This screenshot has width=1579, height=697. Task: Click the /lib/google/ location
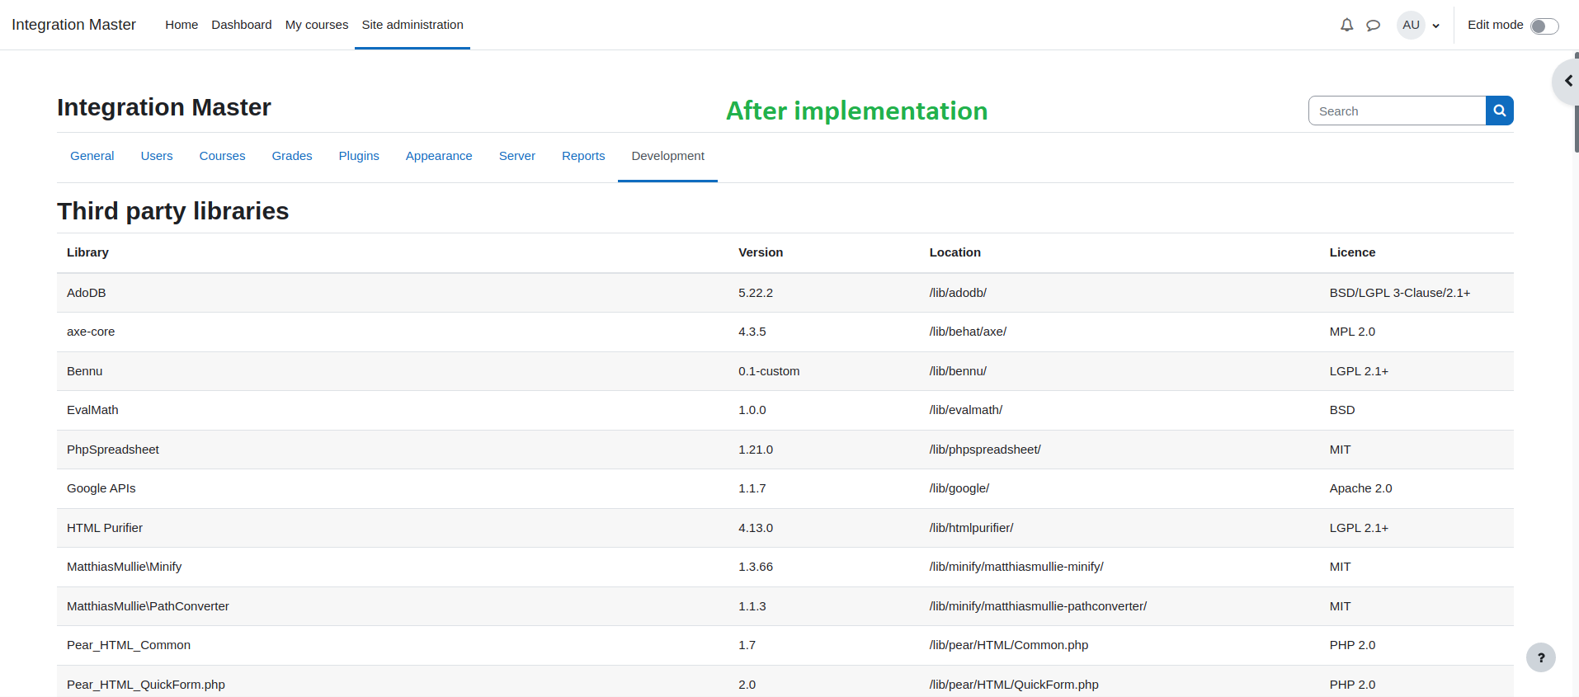[959, 488]
